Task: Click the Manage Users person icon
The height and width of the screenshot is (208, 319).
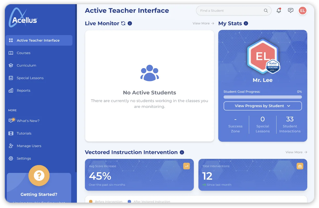Action: [x=11, y=146]
